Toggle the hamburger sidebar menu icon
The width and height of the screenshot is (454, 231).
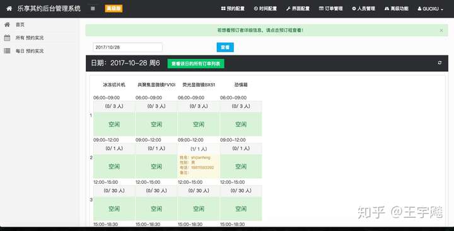tap(93, 9)
